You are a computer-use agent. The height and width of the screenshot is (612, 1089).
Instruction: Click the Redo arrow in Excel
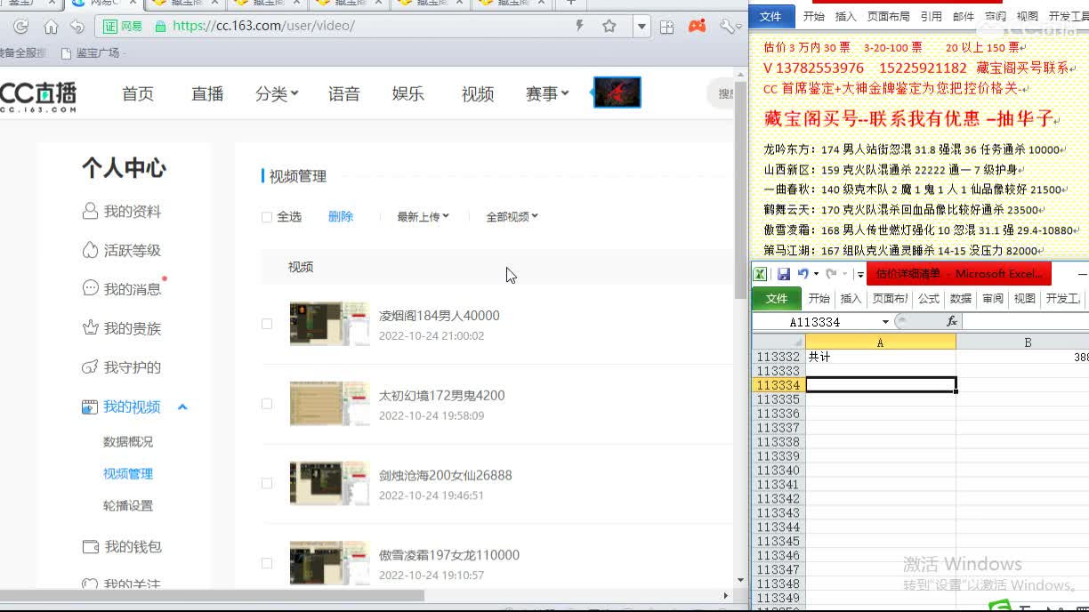(830, 274)
